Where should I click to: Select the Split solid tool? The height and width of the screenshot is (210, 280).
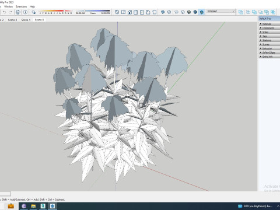[273, 12]
